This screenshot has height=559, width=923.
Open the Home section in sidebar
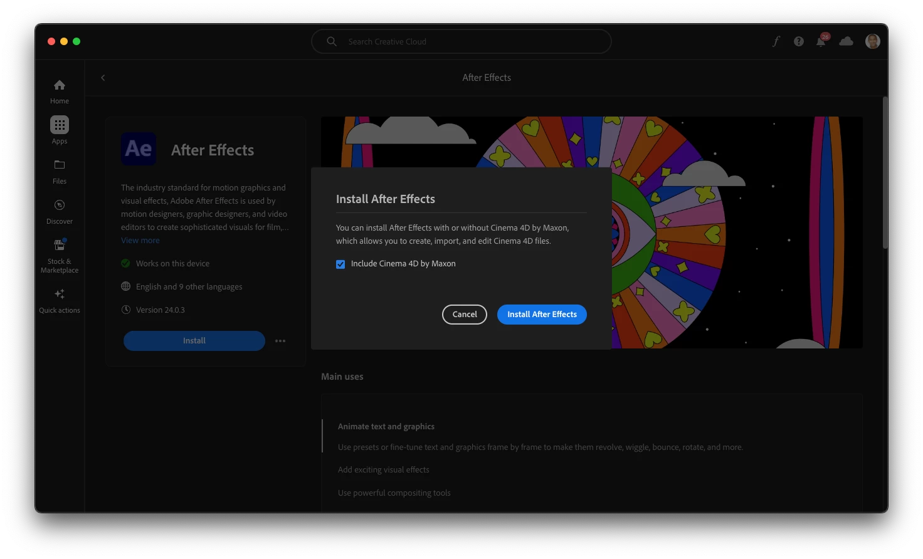click(60, 91)
